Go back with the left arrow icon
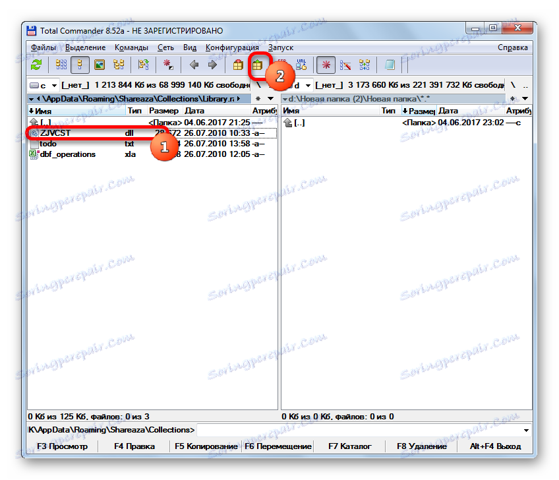 pos(194,65)
